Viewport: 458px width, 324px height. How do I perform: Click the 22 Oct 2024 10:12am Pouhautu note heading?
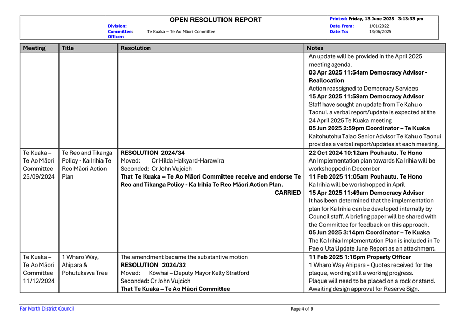tap(365, 153)
